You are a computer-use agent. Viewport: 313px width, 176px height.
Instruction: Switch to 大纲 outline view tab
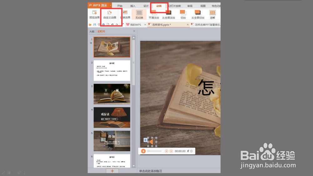92,32
